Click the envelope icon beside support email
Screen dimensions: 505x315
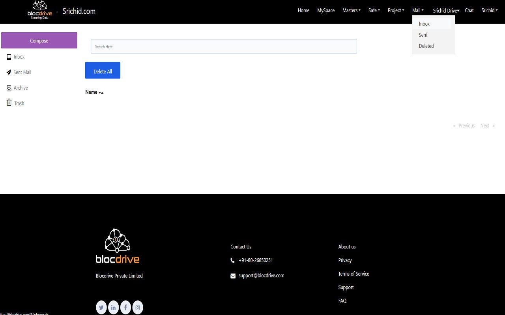pos(233,276)
